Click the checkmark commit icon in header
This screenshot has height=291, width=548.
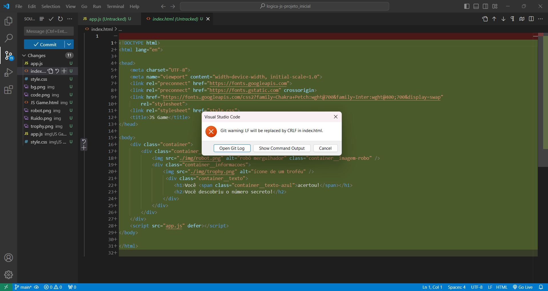point(51,19)
